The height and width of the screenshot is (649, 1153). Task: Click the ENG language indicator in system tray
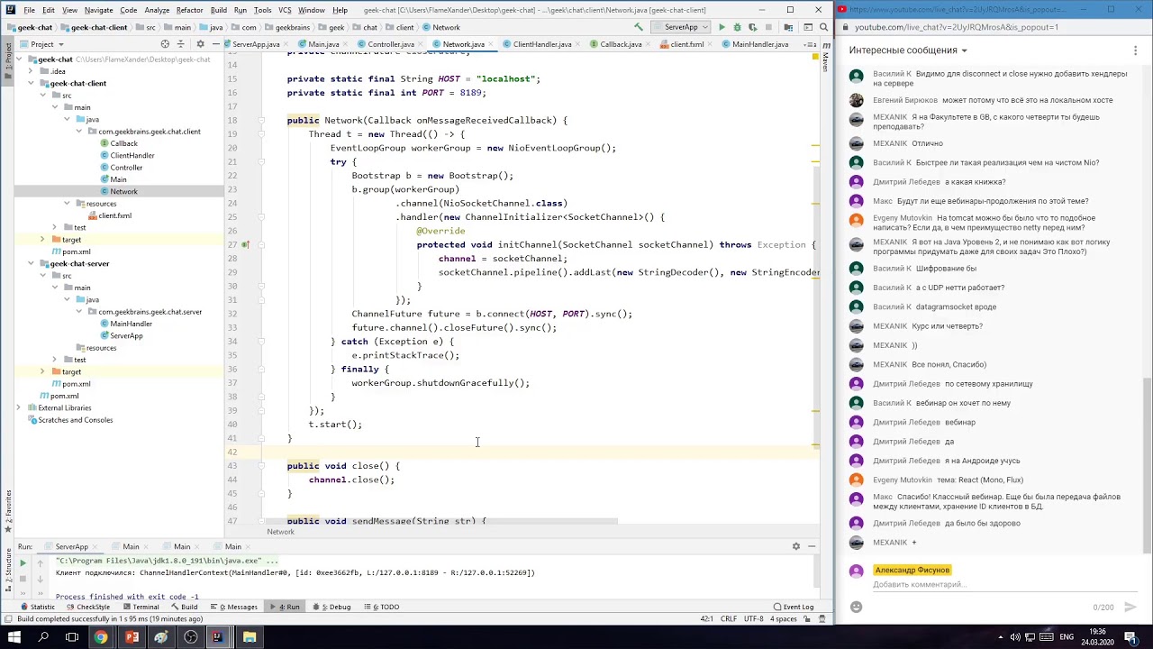click(1067, 637)
